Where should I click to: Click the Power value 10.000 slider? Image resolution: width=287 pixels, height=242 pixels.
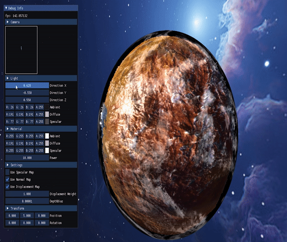(x=27, y=158)
